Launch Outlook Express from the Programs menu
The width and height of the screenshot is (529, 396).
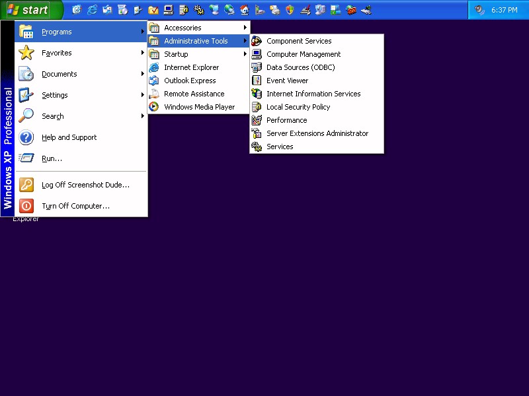190,81
